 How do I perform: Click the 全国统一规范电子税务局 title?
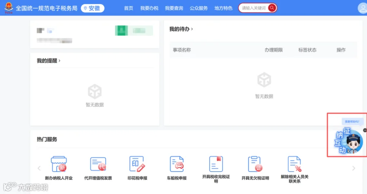[x=46, y=8]
